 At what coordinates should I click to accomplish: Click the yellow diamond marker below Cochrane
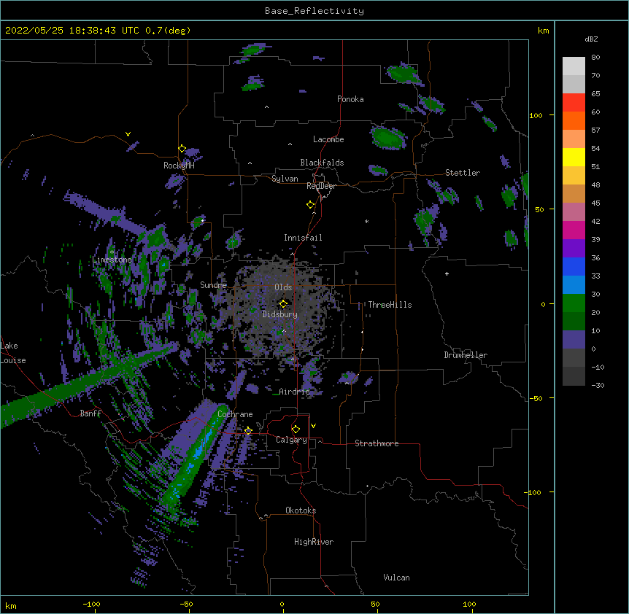(248, 431)
